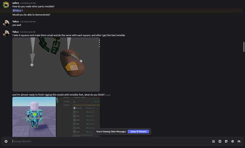Open the sticker picker icon

(226, 141)
